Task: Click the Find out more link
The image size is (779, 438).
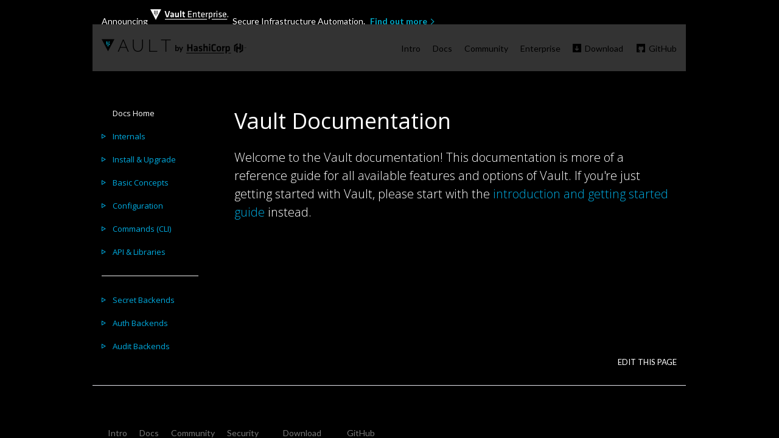Action: tap(399, 21)
